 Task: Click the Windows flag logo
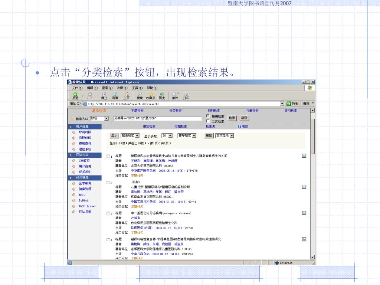tap(310, 88)
